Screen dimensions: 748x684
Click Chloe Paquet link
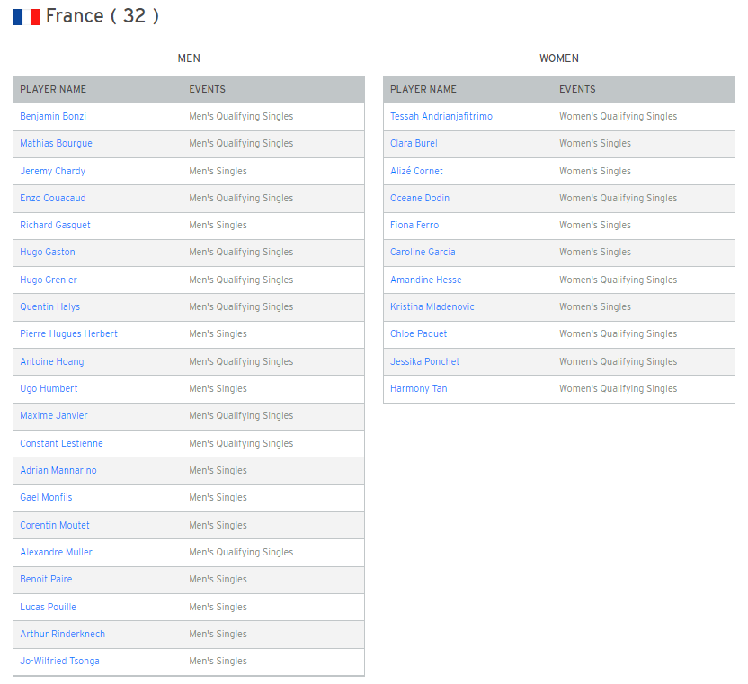tap(418, 333)
